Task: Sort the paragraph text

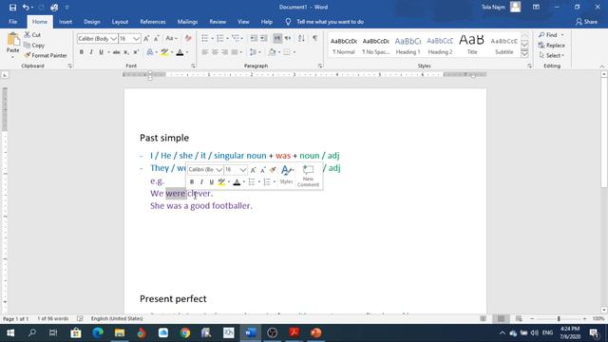Action: [301, 38]
